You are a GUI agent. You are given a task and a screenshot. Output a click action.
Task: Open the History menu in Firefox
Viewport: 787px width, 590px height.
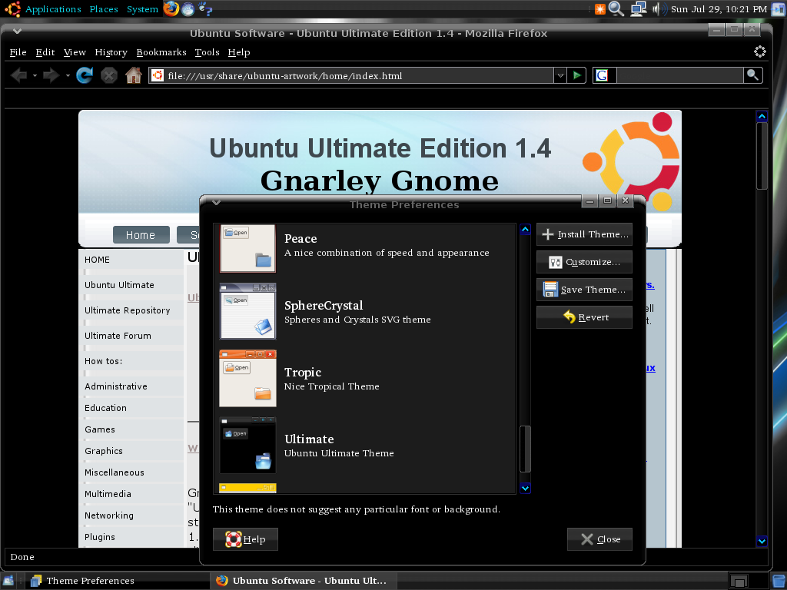pyautogui.click(x=111, y=52)
